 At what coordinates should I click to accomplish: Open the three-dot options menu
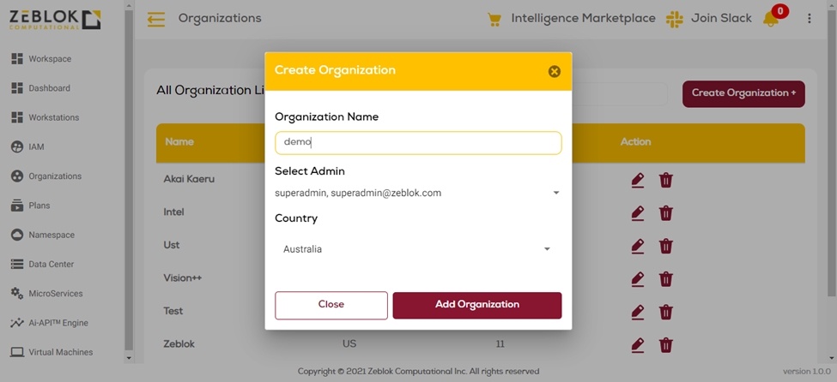coord(809,19)
